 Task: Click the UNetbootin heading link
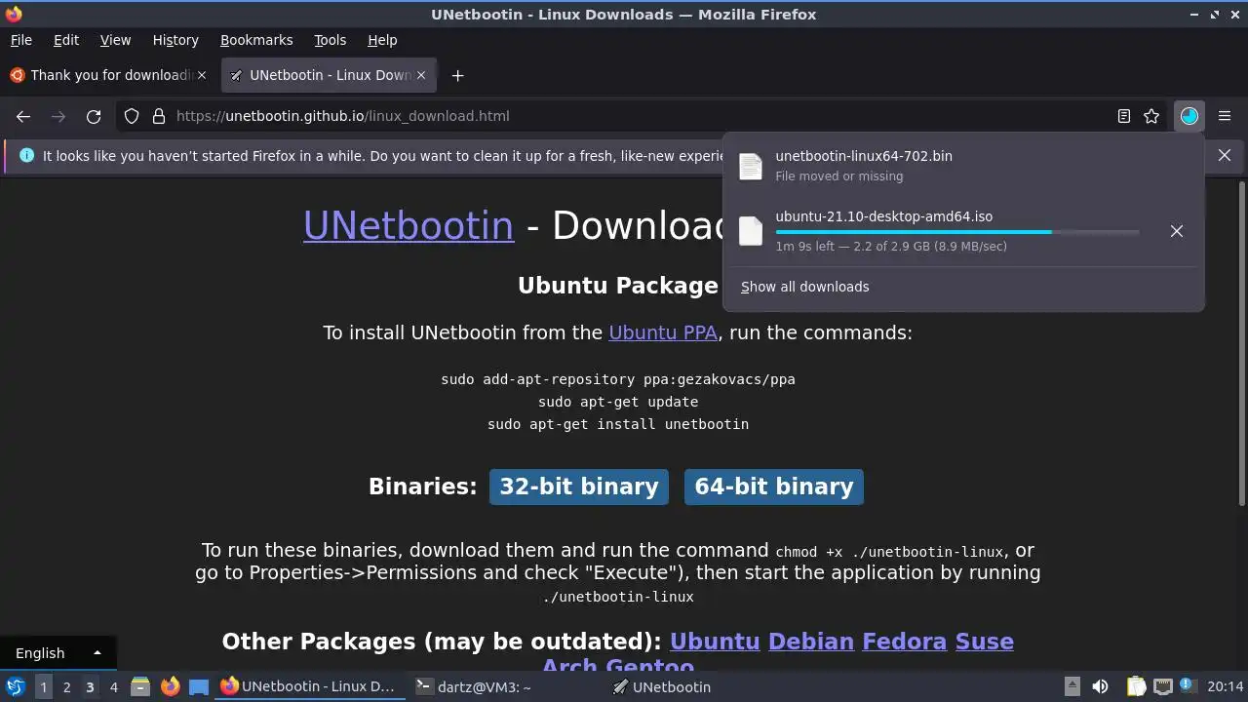(408, 225)
